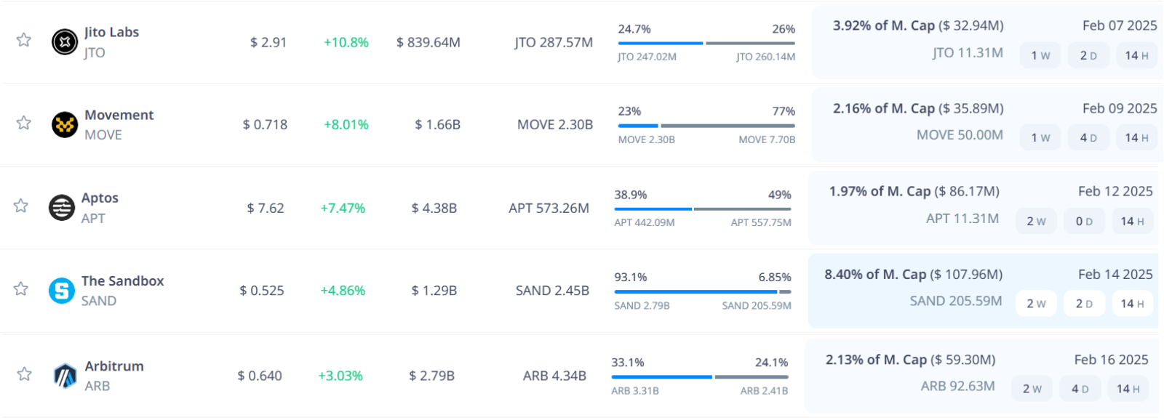Favorite The Sandbox with its star
Viewport: 1164px width, 420px height.
21,289
